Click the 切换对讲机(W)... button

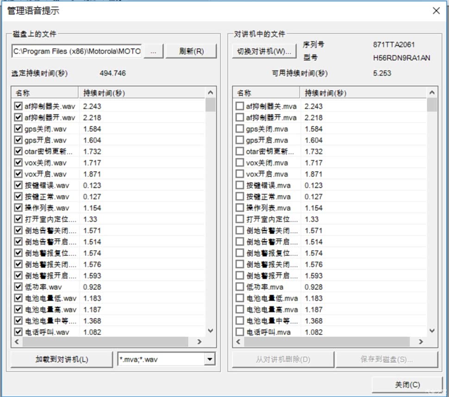point(264,51)
